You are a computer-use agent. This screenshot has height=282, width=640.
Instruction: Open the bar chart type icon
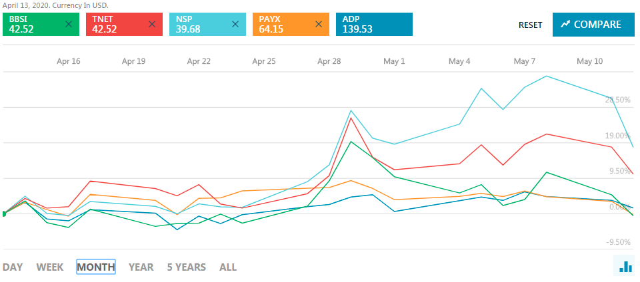[625, 267]
